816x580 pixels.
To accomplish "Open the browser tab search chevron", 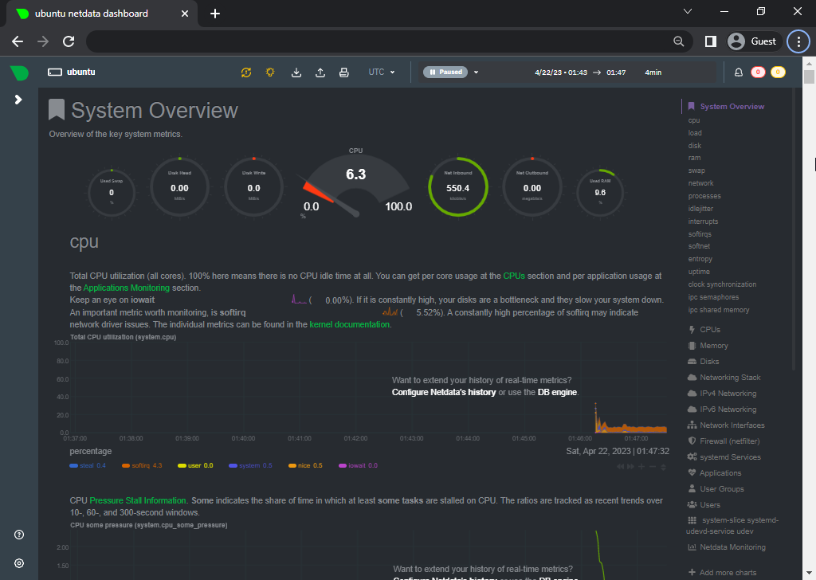I will (x=688, y=11).
